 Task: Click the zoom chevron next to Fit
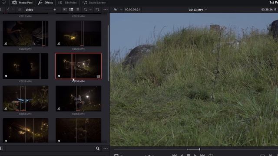[x=121, y=10]
